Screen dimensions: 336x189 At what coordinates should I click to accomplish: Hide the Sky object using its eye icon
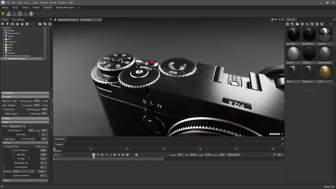click(x=48, y=39)
